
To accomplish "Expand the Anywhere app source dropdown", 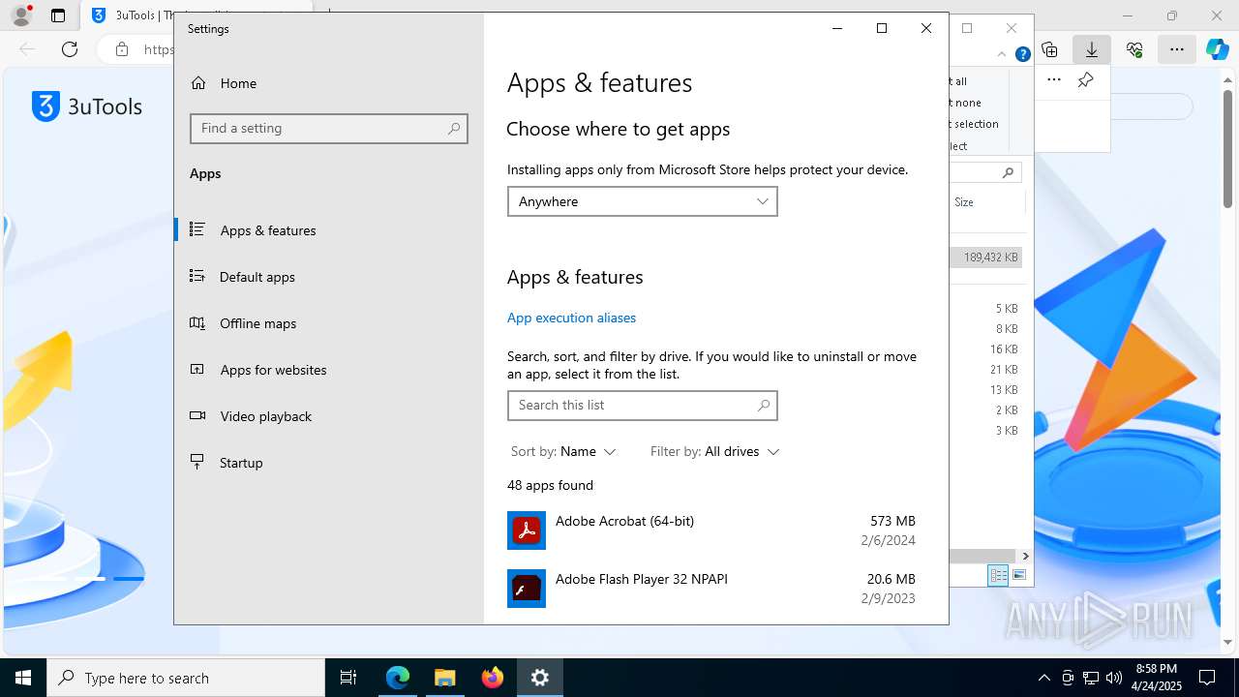I will [642, 201].
